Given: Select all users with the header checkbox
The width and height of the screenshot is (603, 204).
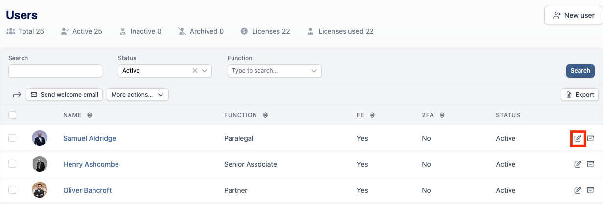Looking at the screenshot, I should point(12,115).
